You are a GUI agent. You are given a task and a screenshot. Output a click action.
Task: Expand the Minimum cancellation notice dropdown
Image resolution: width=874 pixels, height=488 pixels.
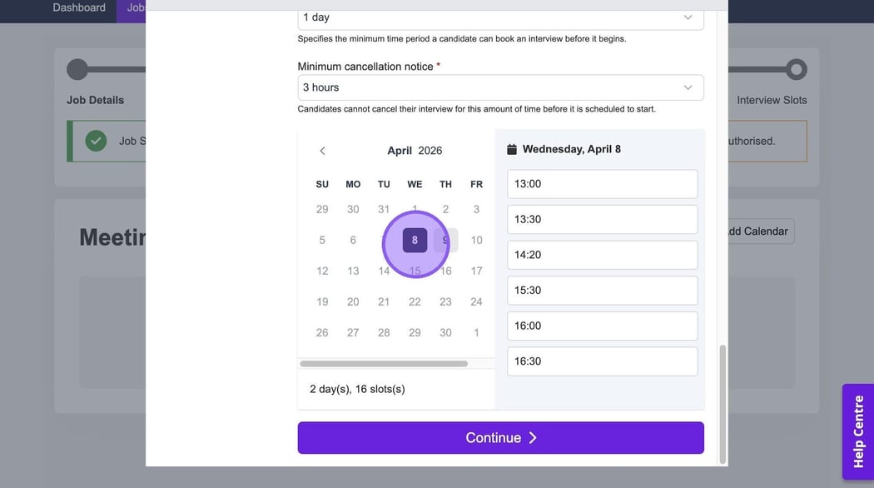500,87
